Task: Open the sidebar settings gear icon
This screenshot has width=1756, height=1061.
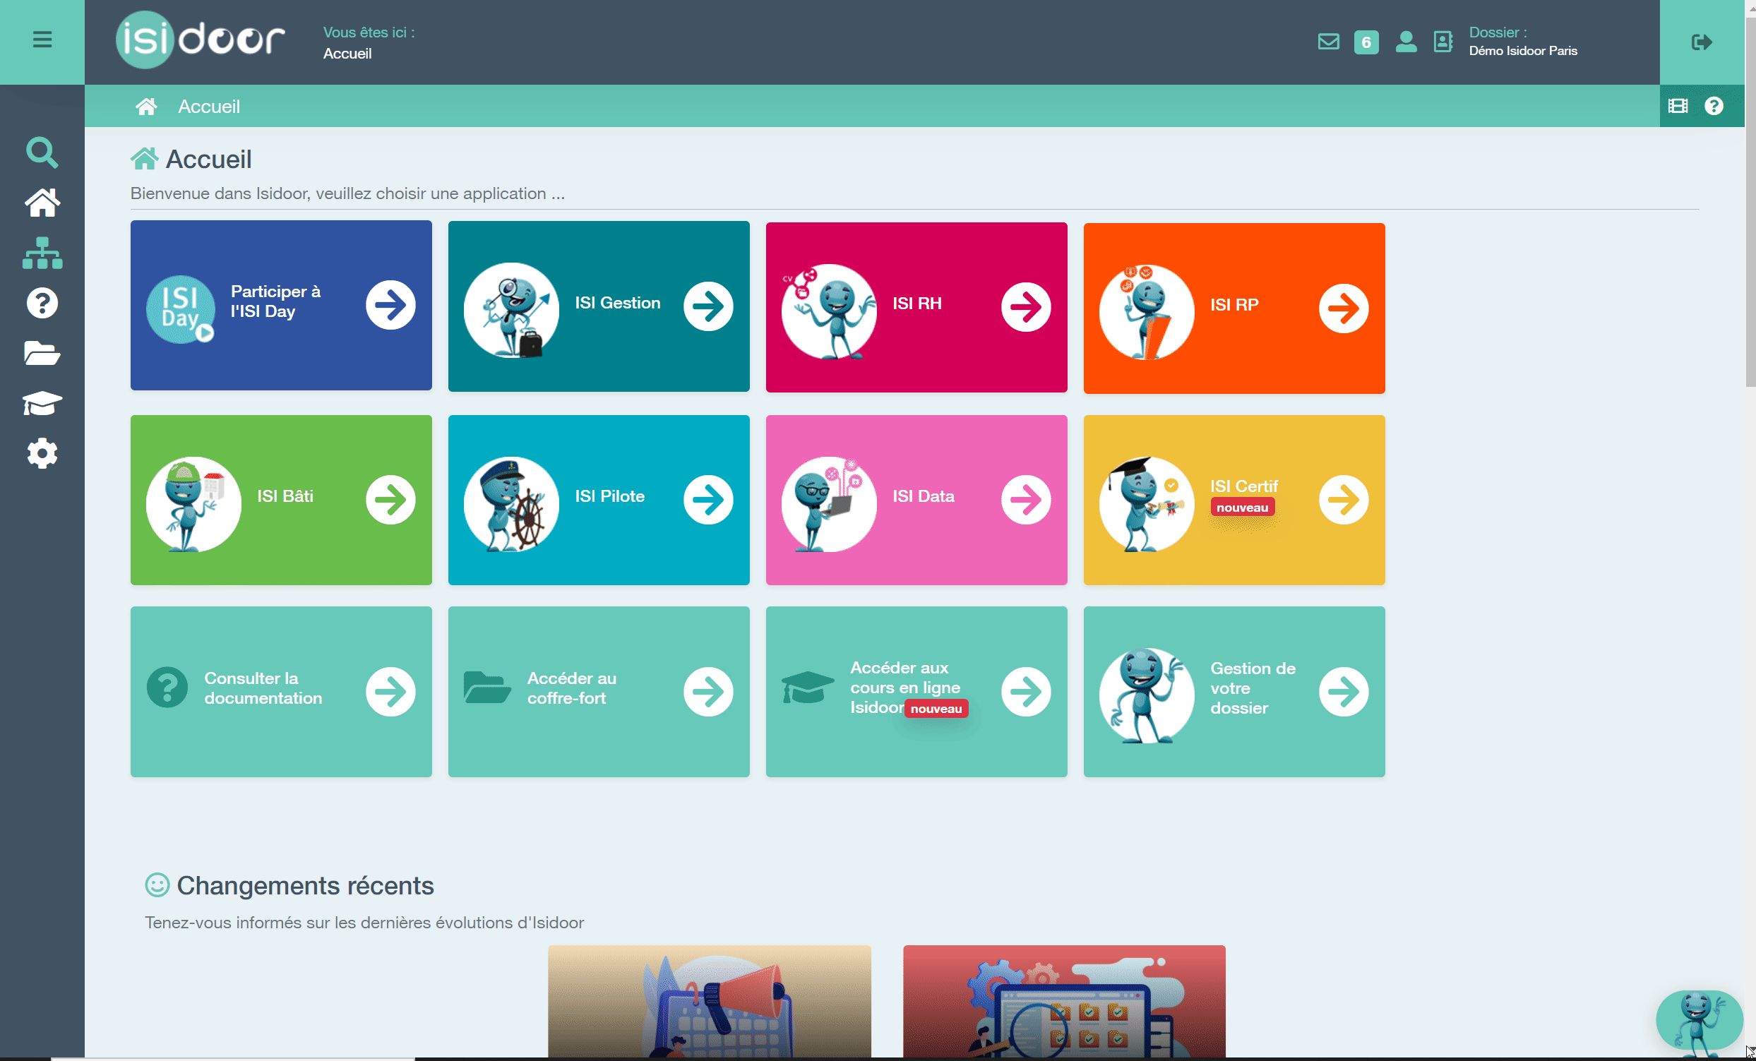Action: click(x=42, y=454)
